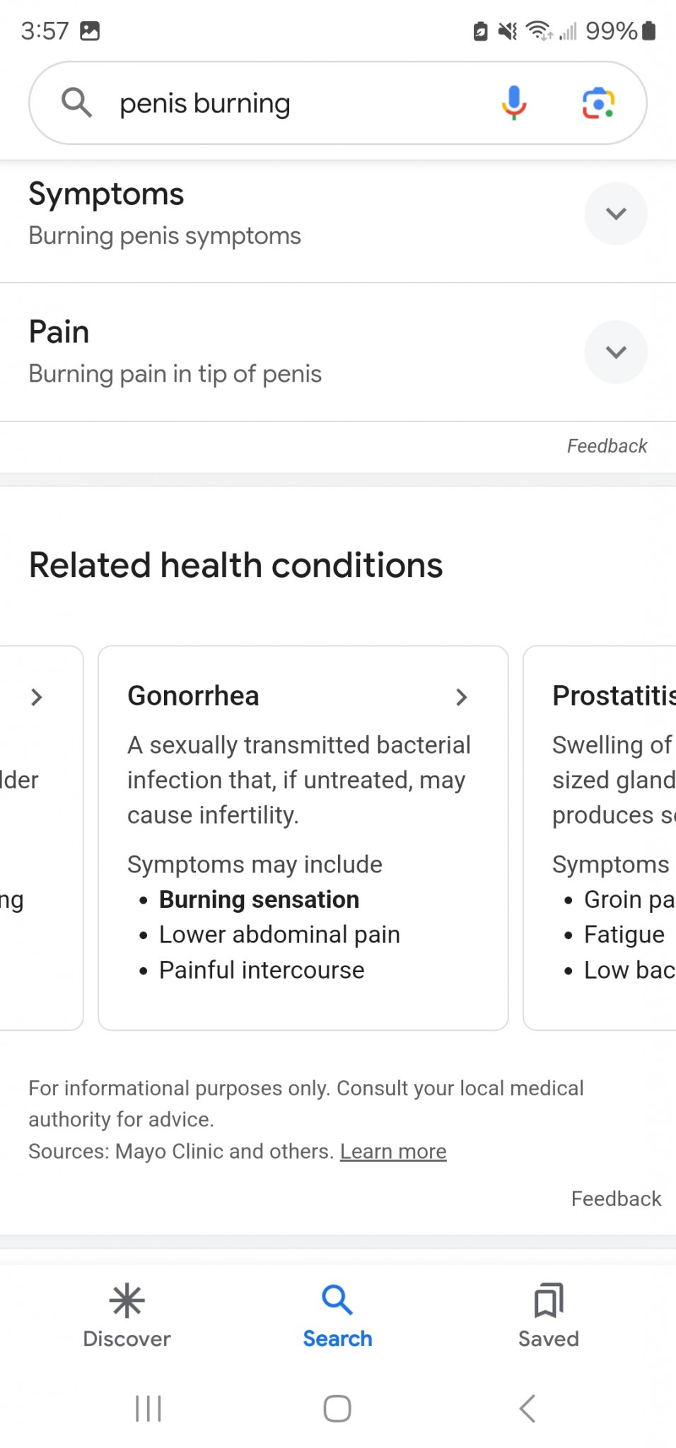Expand the Symptoms section chevron
Screen dimensions: 676x1448
(x=616, y=214)
